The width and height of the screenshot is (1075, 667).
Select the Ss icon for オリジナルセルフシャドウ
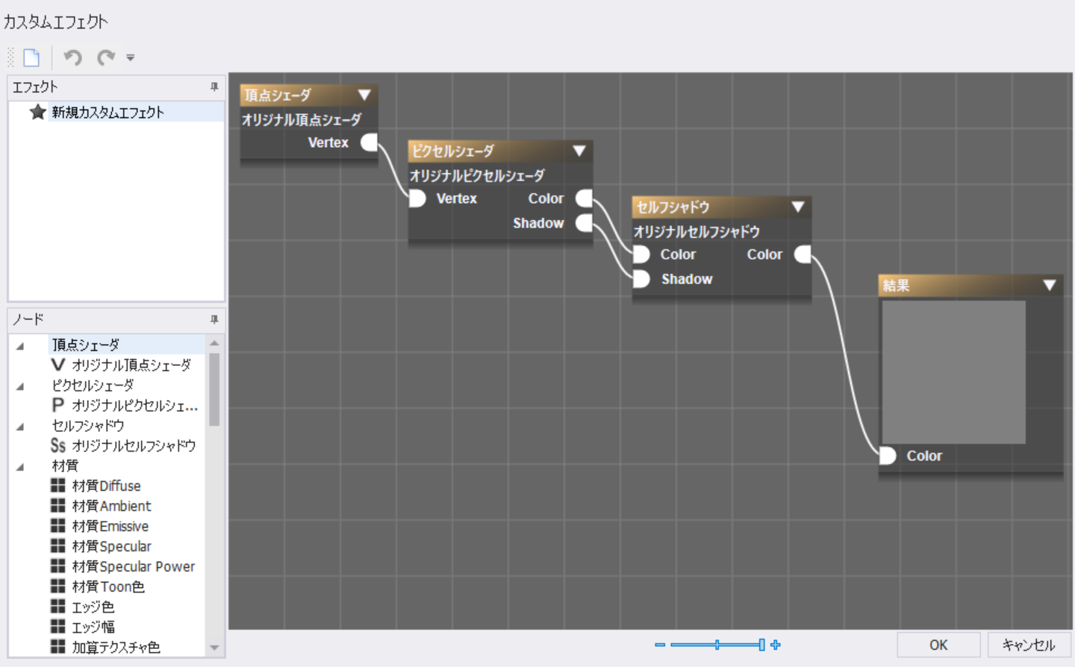point(57,445)
